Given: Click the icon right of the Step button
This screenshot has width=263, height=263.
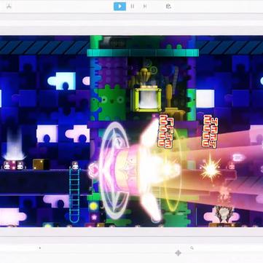Looking at the screenshot, I should pos(168,7).
